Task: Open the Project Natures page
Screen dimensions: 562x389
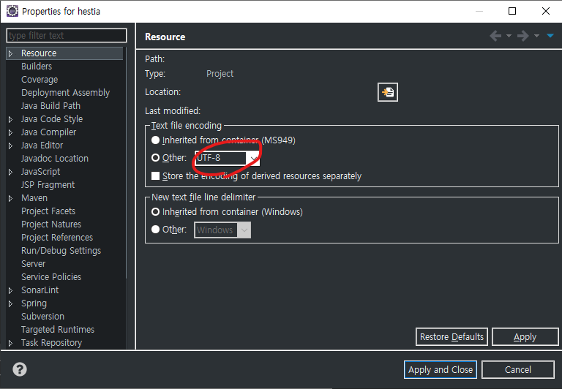Action: pos(51,224)
